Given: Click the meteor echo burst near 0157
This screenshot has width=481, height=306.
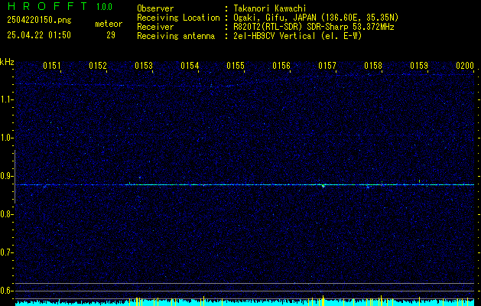Looking at the screenshot, I should click(x=323, y=185).
